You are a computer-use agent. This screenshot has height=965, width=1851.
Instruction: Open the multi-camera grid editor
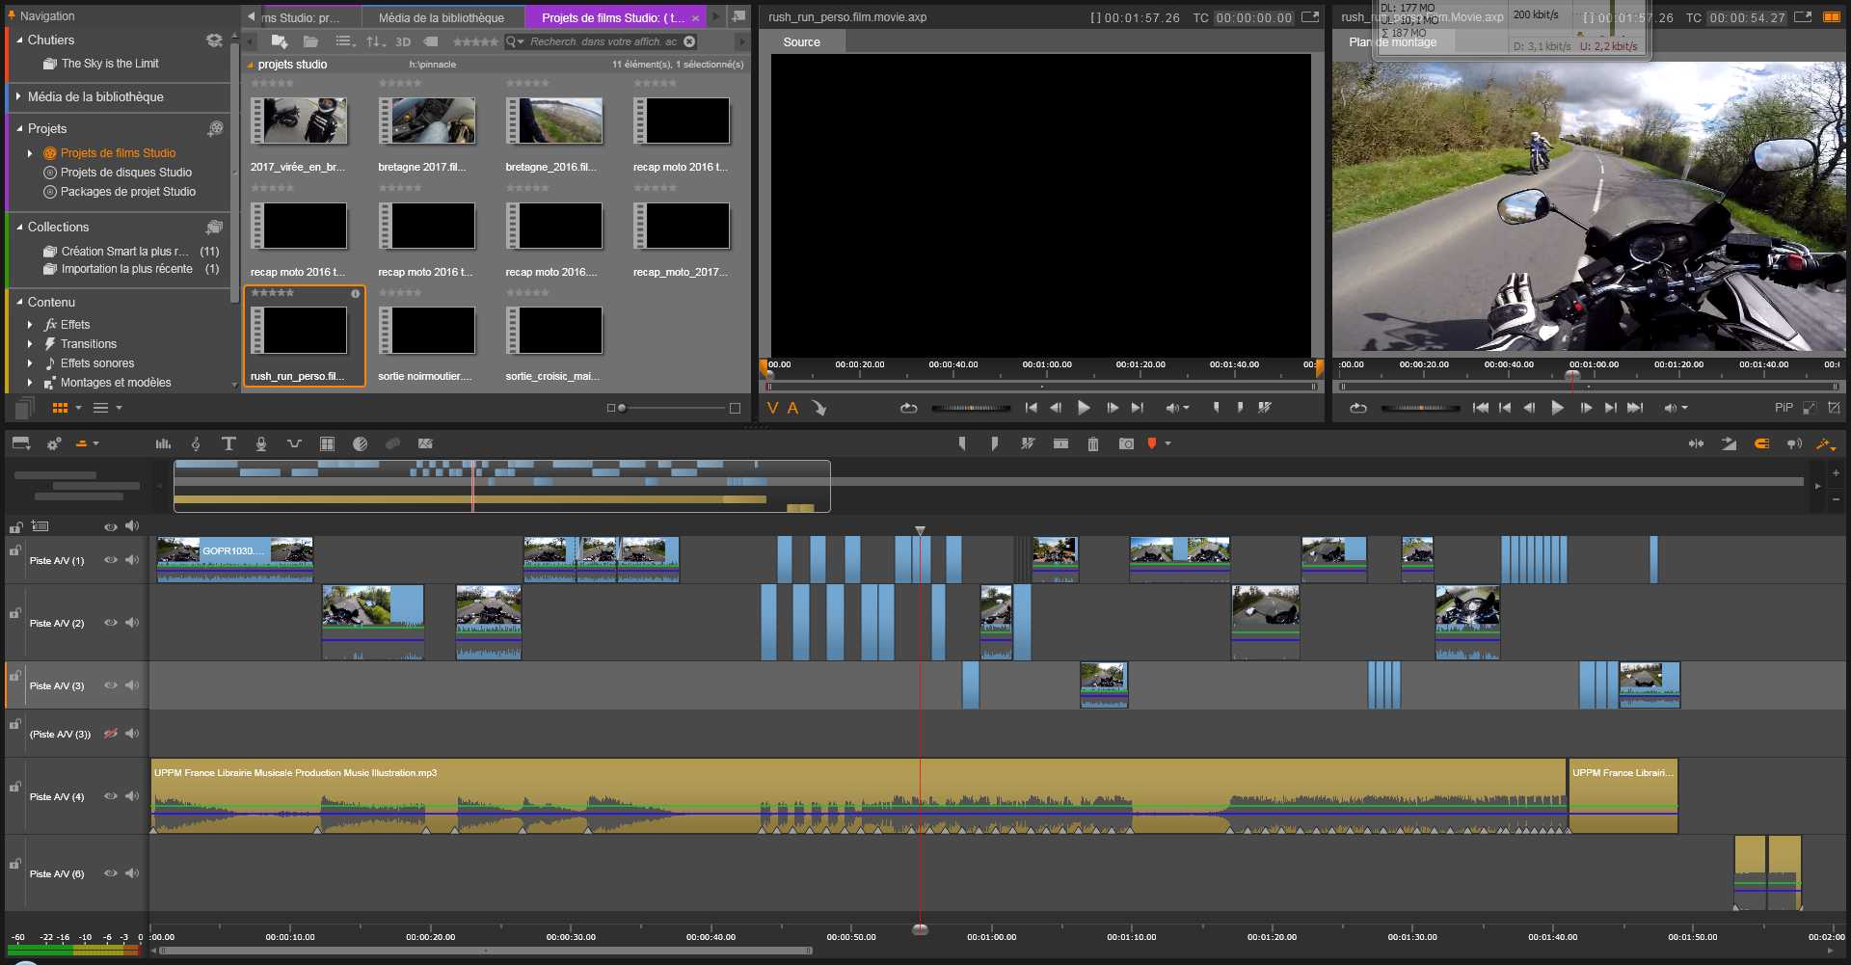pos(327,443)
